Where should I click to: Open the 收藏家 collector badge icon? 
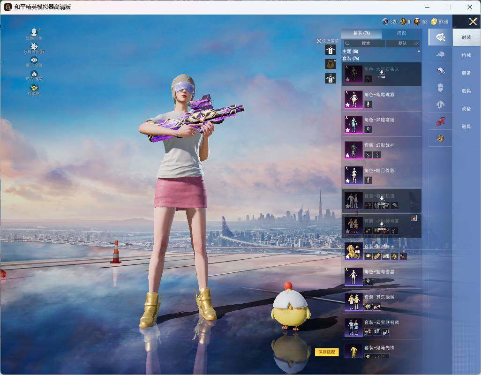click(x=34, y=88)
